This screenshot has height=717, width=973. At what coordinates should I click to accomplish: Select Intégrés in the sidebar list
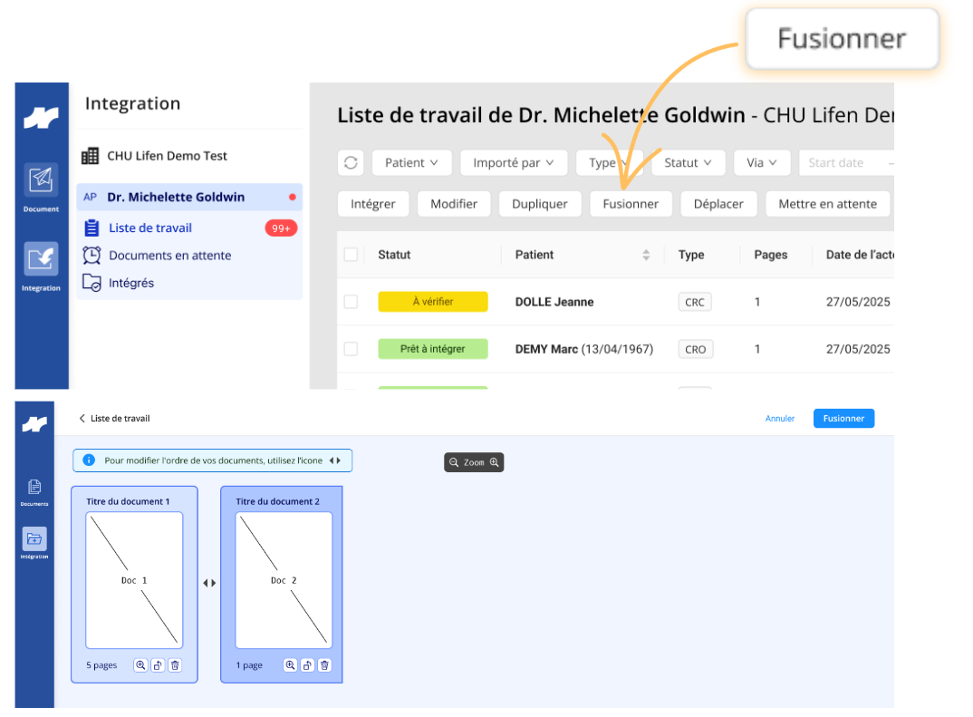tap(131, 283)
